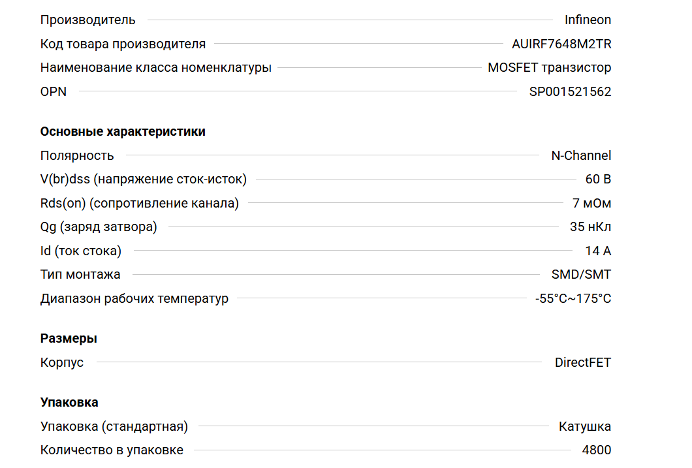Click the 60 В voltage value
This screenshot has width=692, height=468.
(x=598, y=179)
